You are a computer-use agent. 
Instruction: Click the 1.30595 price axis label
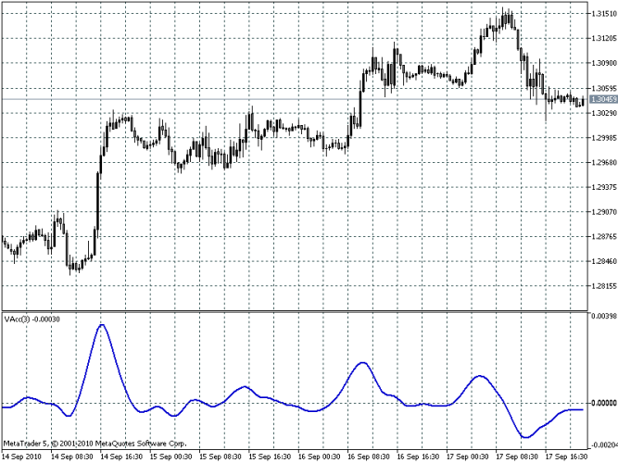point(604,88)
